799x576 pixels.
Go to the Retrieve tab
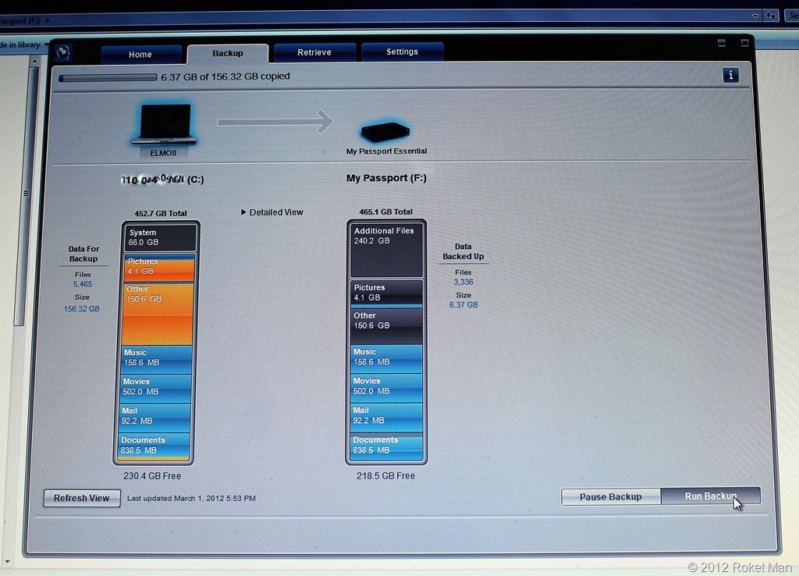click(x=314, y=52)
